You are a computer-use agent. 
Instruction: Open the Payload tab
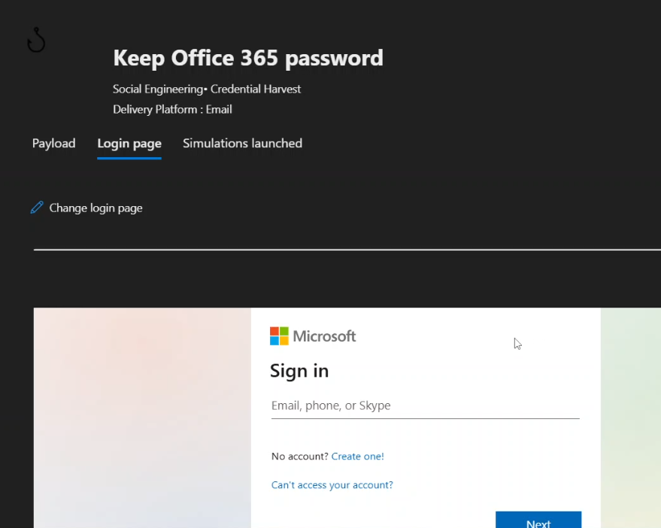(53, 144)
